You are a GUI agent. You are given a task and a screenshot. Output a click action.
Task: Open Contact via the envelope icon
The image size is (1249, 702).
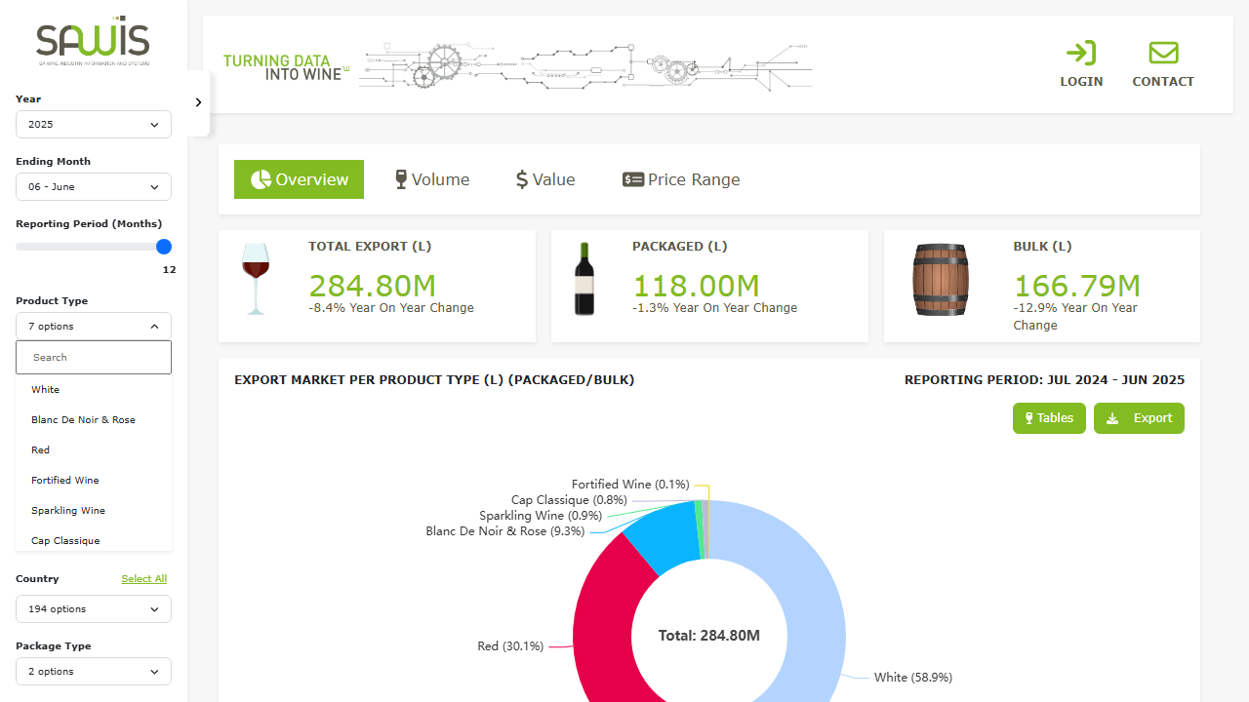[1163, 53]
